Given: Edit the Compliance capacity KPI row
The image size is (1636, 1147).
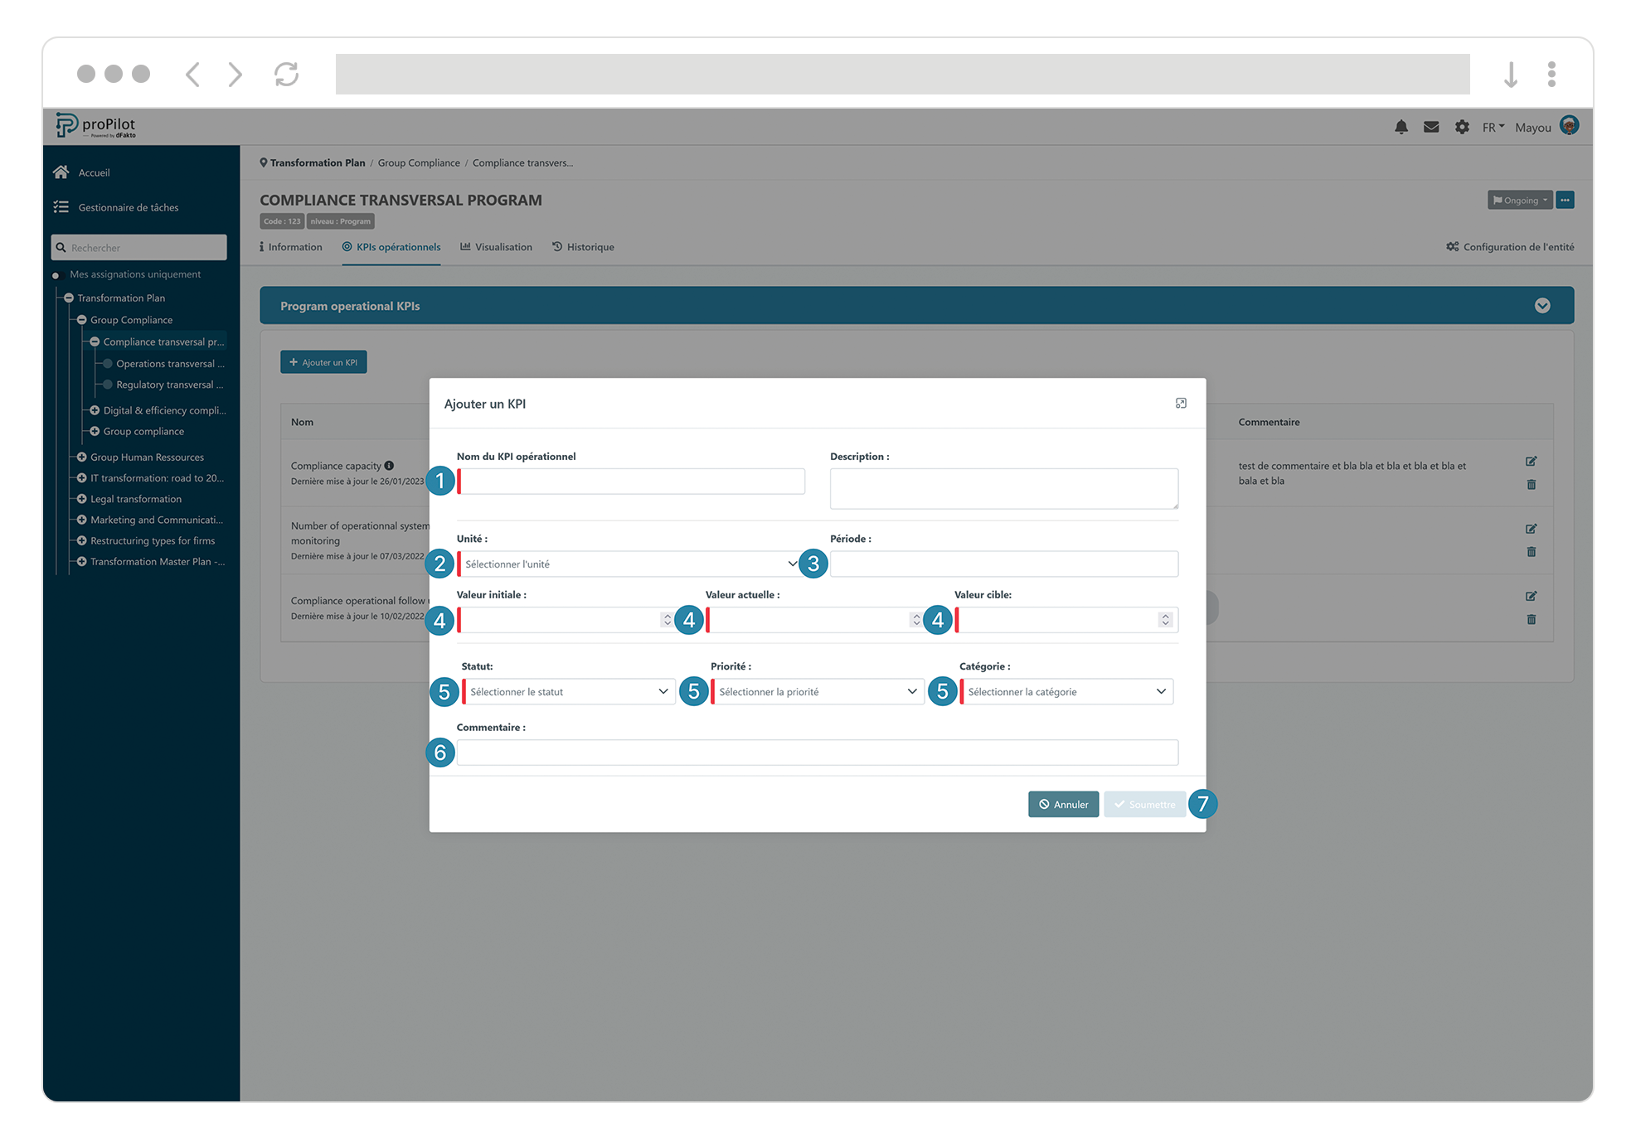Looking at the screenshot, I should 1531,461.
